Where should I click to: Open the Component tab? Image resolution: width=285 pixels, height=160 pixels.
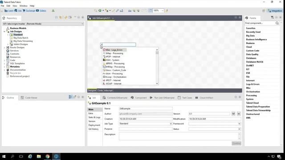point(138,98)
